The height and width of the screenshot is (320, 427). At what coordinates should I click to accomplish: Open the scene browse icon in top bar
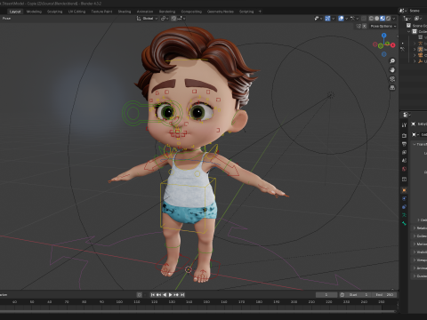tap(403, 11)
